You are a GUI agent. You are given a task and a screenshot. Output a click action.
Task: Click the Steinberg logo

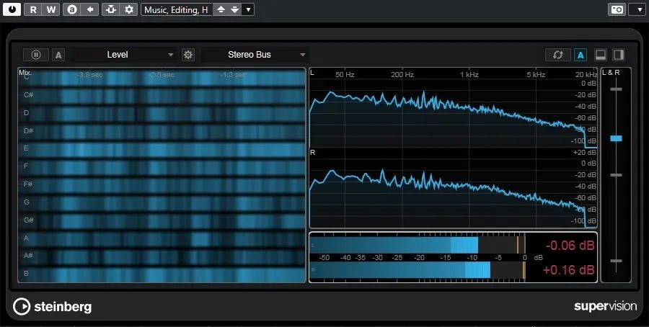click(52, 307)
